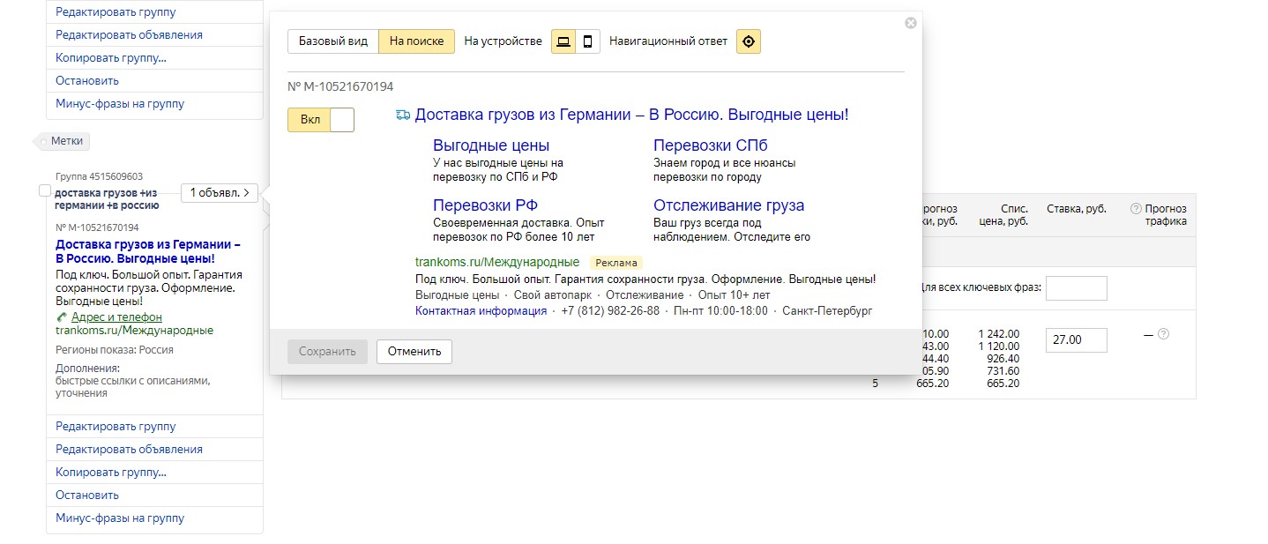This screenshot has width=1268, height=544.
Task: Toggle navigational answer target icon
Action: coord(749,41)
